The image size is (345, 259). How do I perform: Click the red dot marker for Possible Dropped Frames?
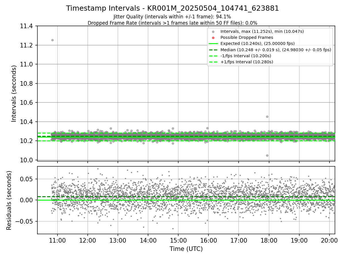[x=213, y=38]
